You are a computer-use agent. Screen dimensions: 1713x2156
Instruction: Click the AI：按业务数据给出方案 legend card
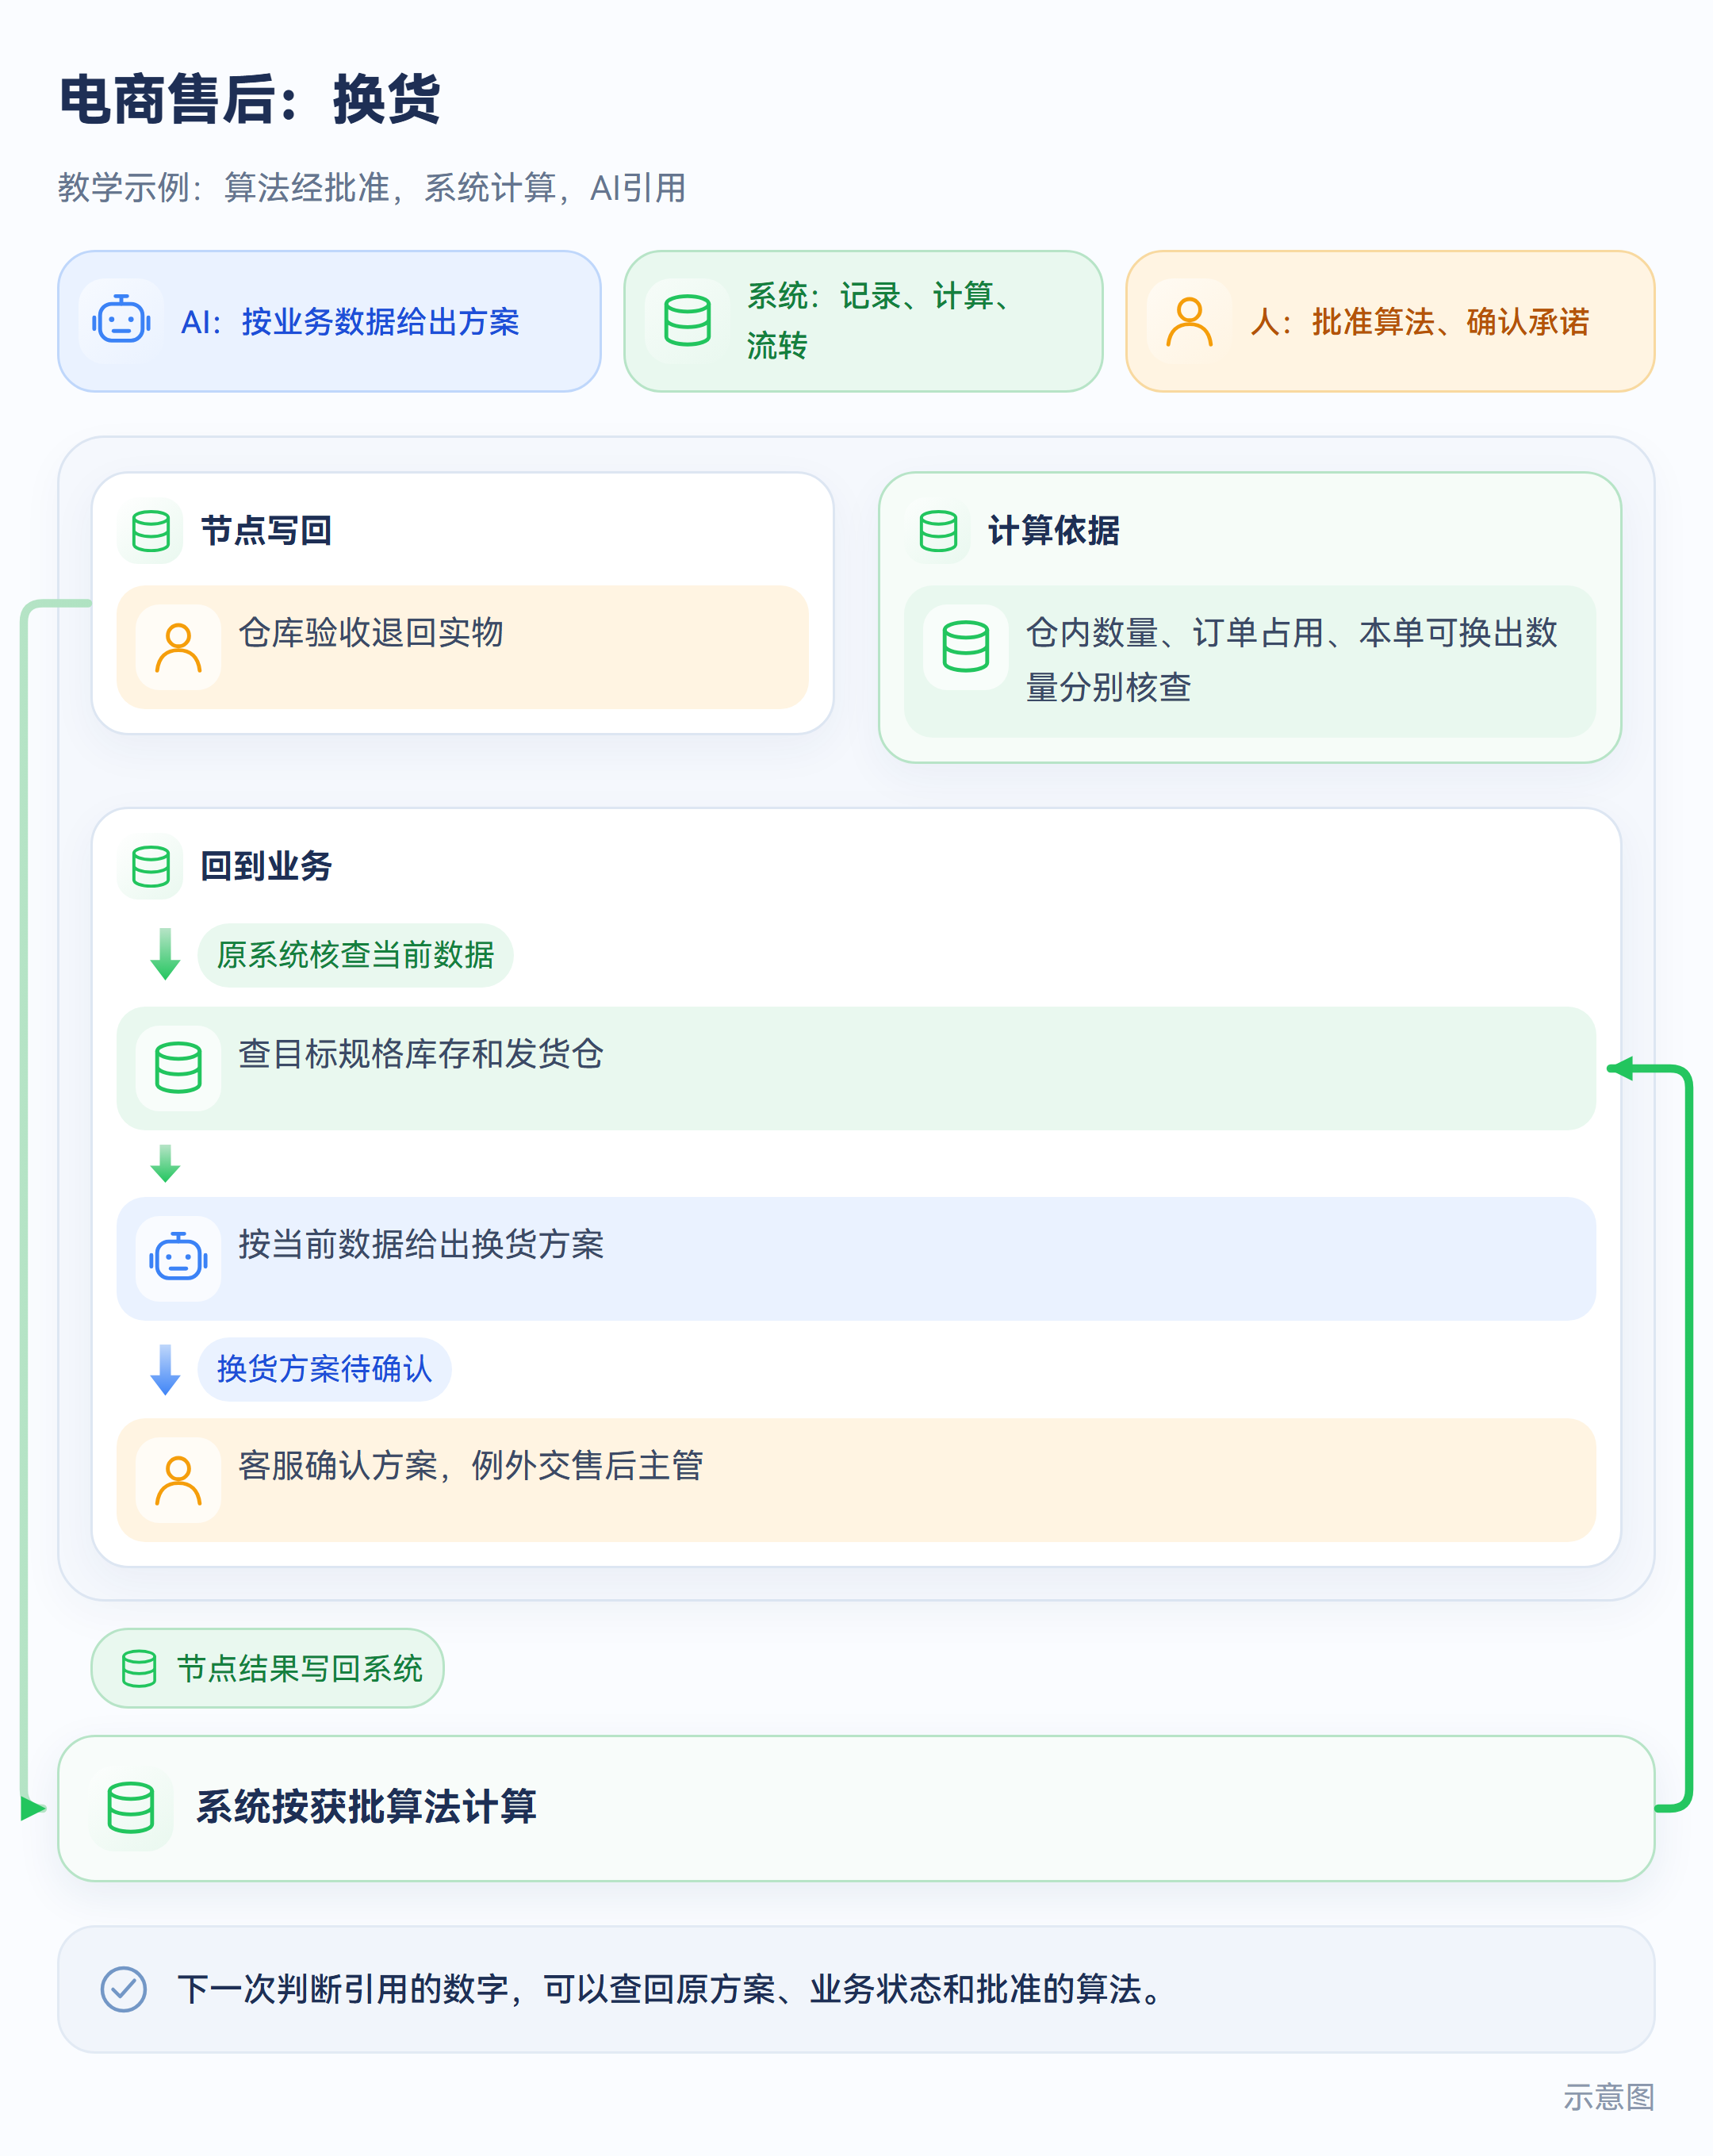click(329, 321)
